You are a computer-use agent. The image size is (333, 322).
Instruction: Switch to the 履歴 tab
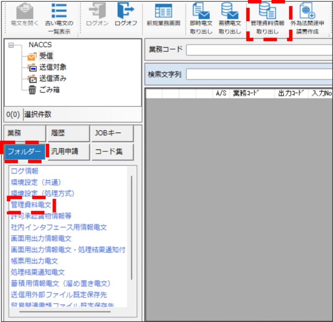(x=68, y=134)
